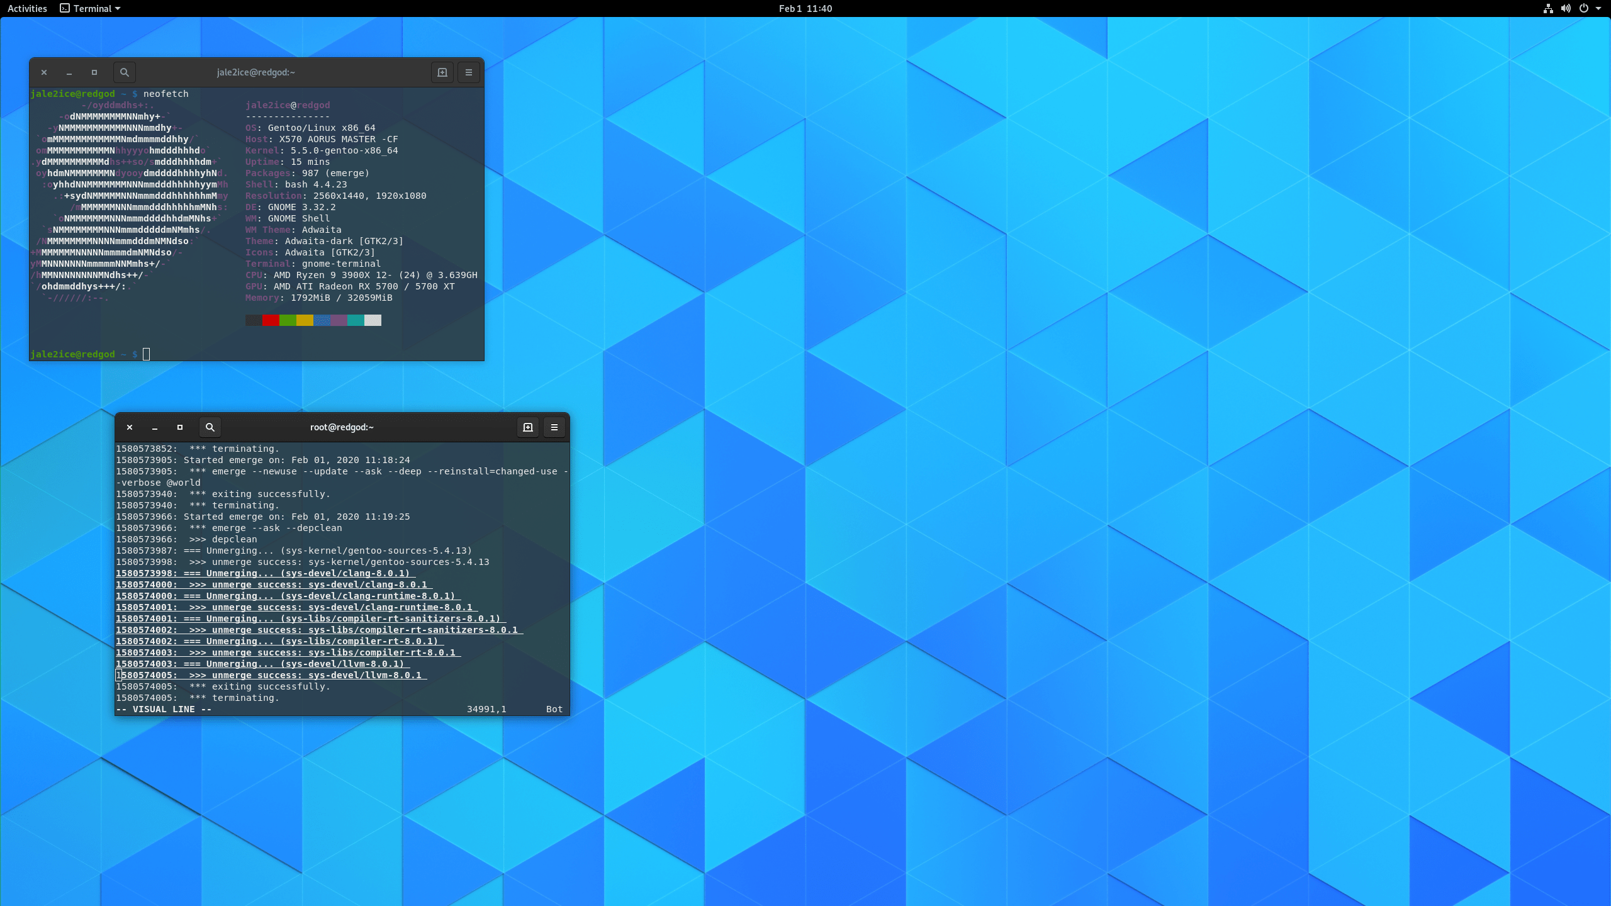Click the volume speaker icon in top bar
Screen dimensions: 1611x906
pyautogui.click(x=1566, y=8)
